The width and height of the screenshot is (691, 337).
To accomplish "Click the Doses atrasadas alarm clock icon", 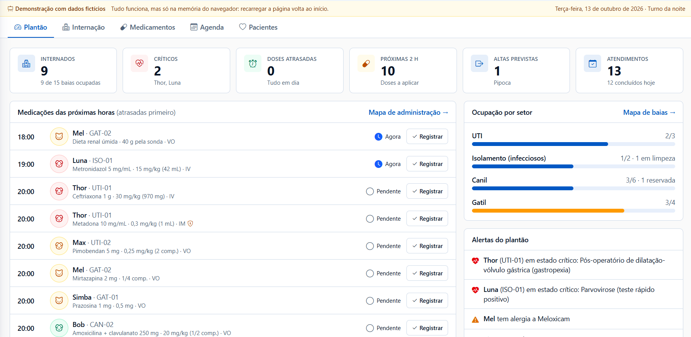I will click(x=253, y=64).
